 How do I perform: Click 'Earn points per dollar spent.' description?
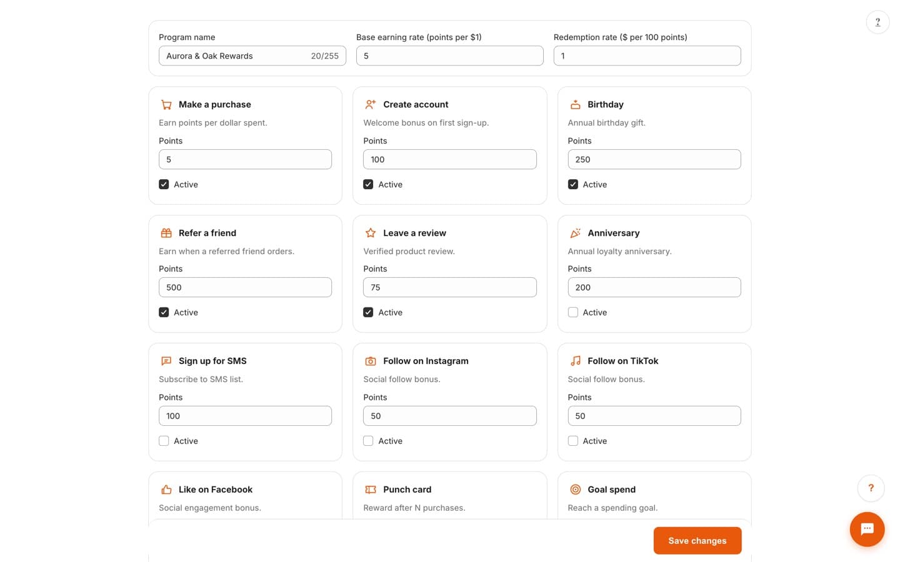click(x=213, y=123)
